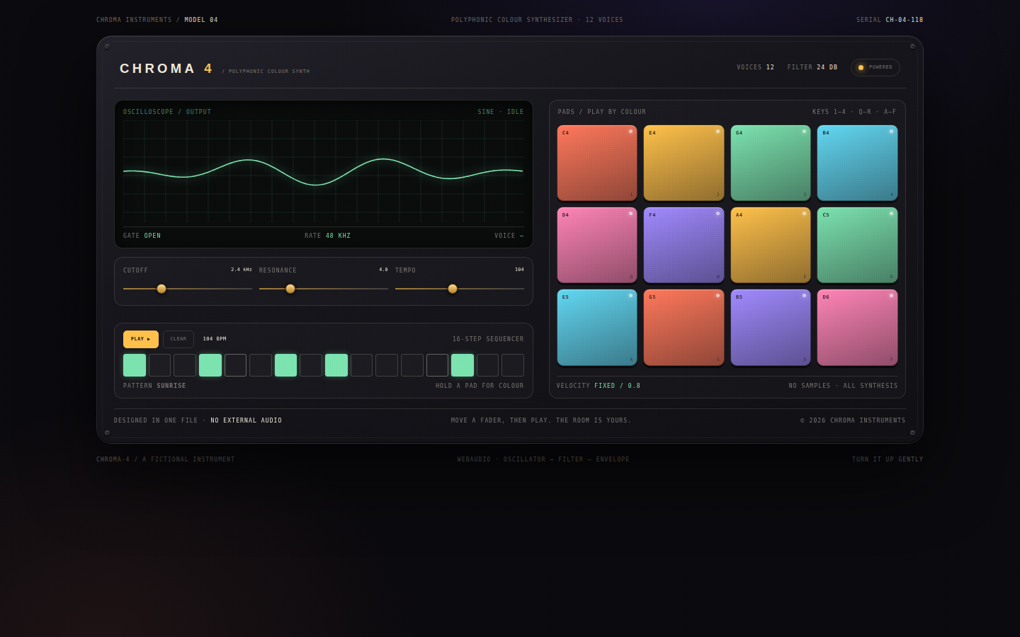
Task: Click the 'VOICES 12' readout
Action: point(755,67)
